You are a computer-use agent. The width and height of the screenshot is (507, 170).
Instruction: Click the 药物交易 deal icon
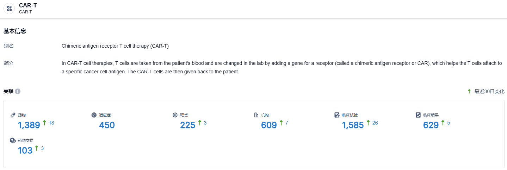pos(13,140)
